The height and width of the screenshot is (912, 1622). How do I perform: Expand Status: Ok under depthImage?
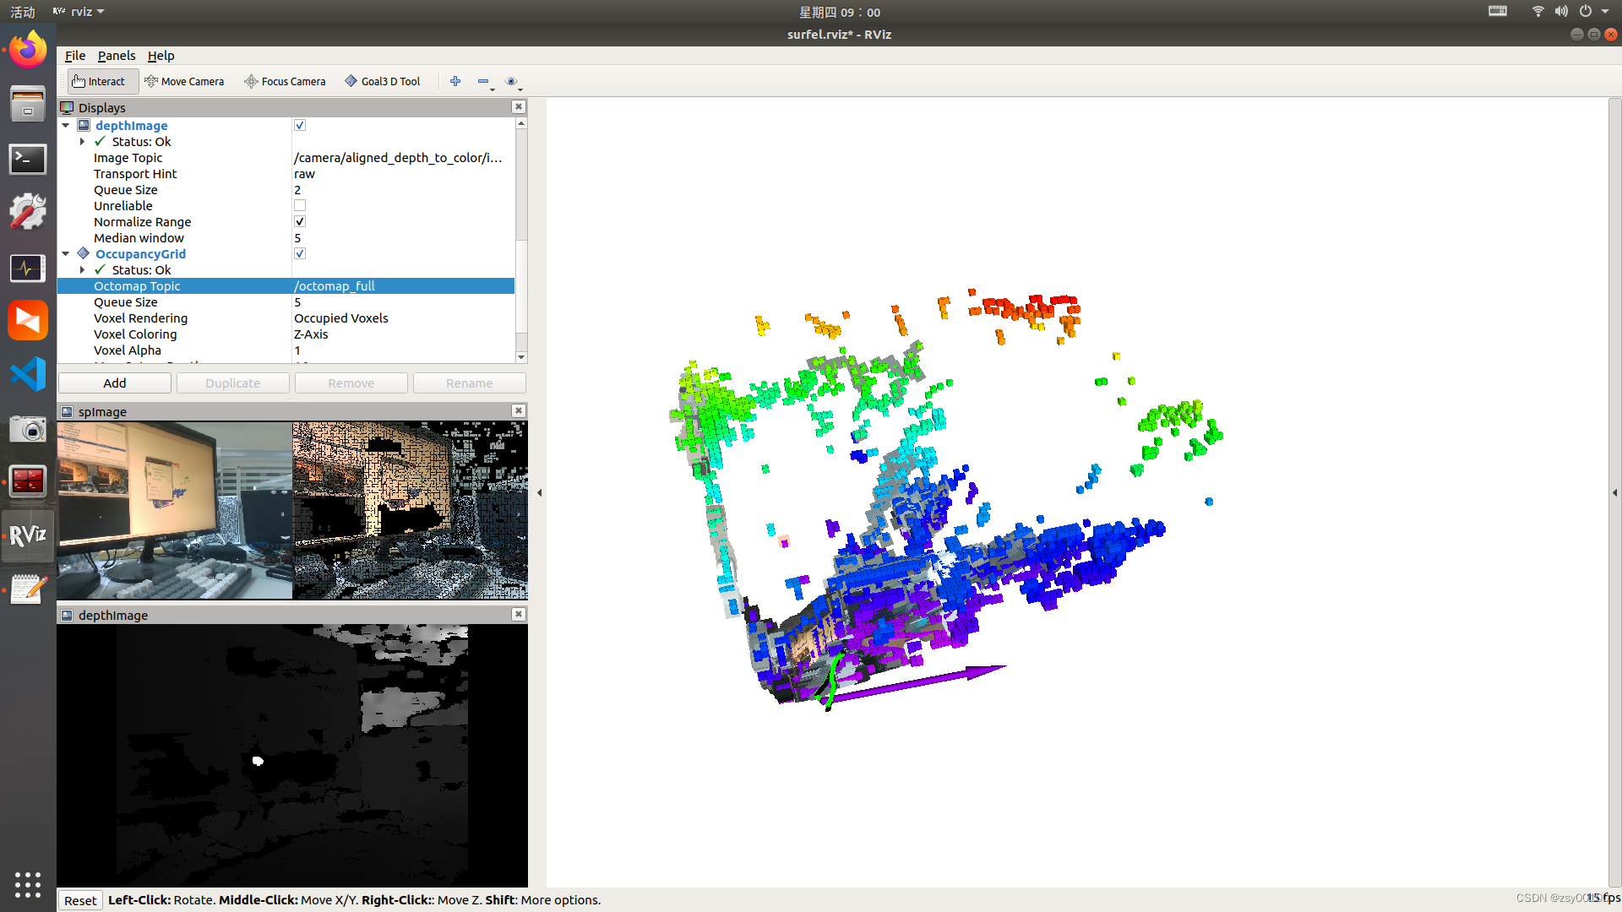pyautogui.click(x=82, y=142)
